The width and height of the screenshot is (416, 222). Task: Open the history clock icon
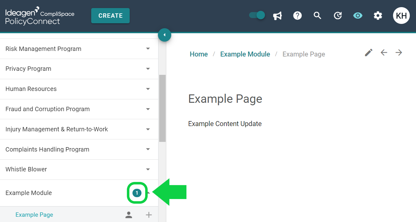338,16
